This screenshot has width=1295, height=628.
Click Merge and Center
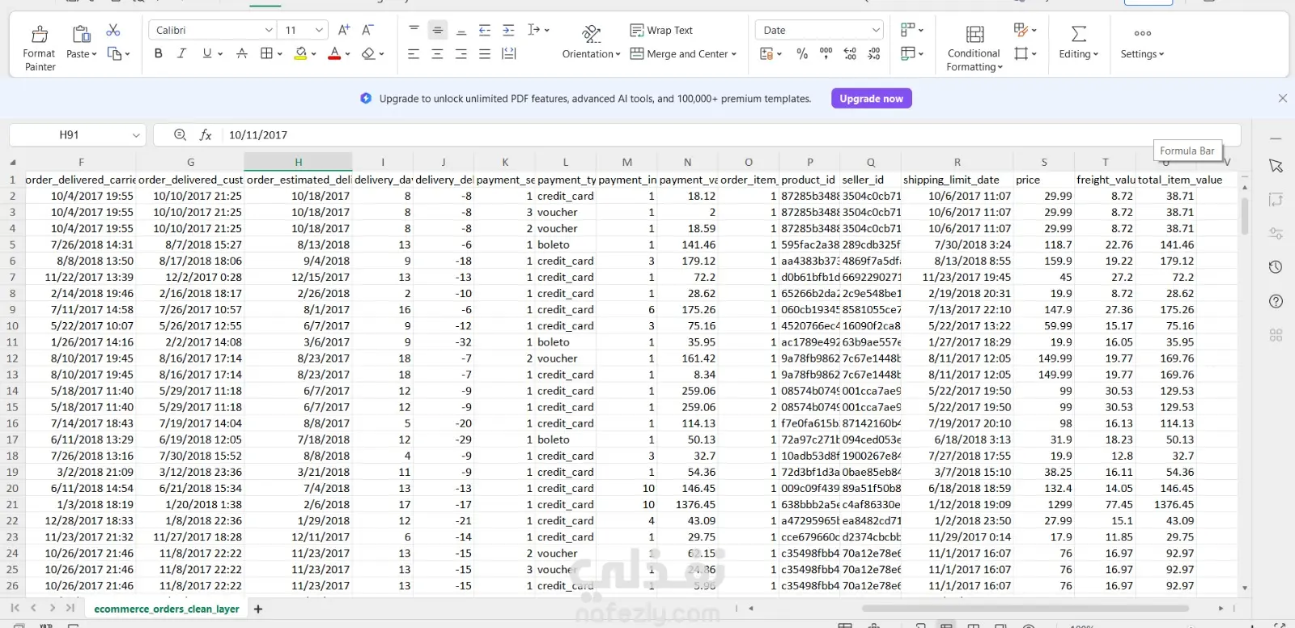(684, 53)
